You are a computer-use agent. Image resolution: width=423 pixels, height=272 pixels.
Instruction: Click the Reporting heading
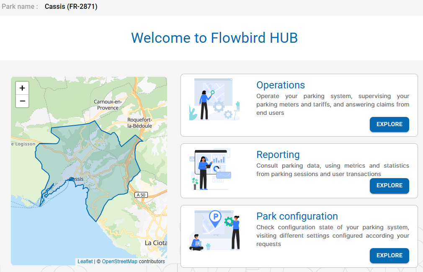click(x=278, y=155)
